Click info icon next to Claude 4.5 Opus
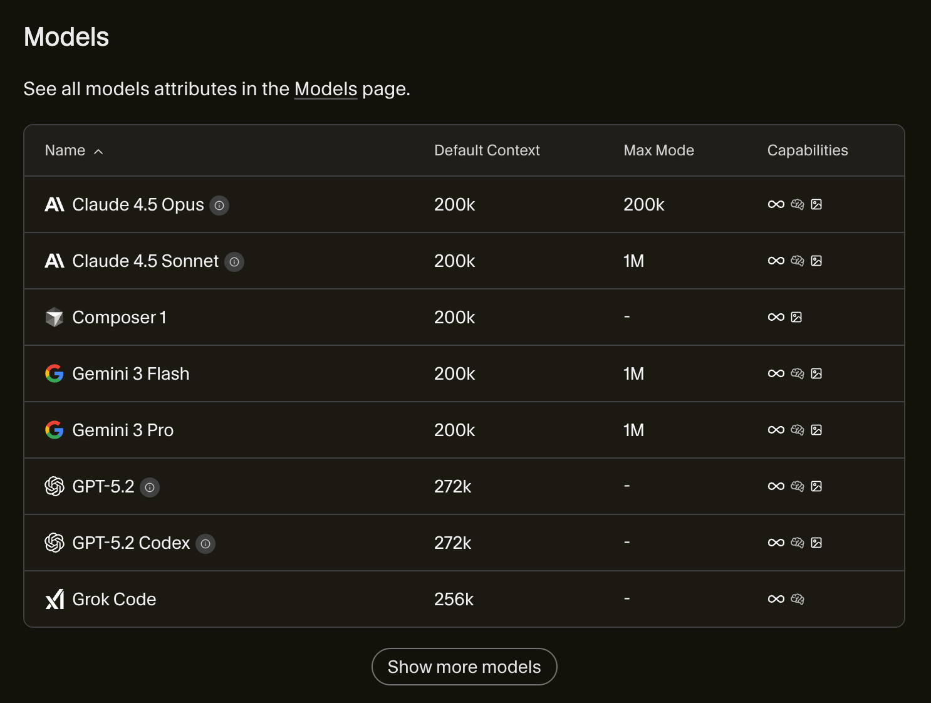The height and width of the screenshot is (703, 931). pyautogui.click(x=219, y=206)
